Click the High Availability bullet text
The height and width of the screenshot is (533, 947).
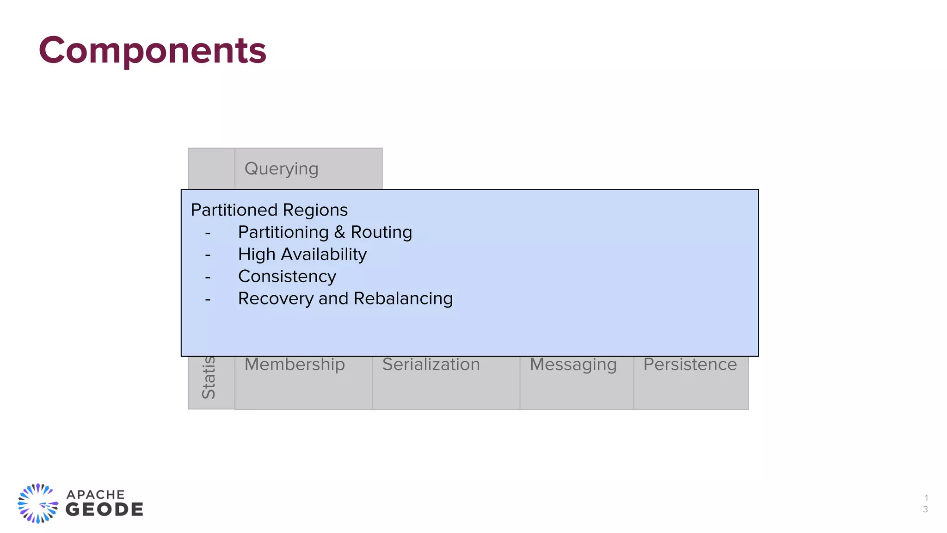coord(302,254)
